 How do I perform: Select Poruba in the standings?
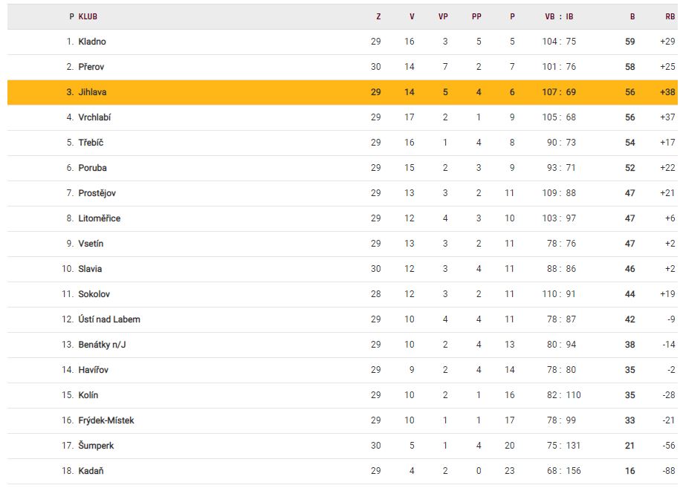coord(92,168)
